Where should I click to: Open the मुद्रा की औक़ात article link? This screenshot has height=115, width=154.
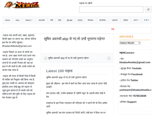click(76, 85)
